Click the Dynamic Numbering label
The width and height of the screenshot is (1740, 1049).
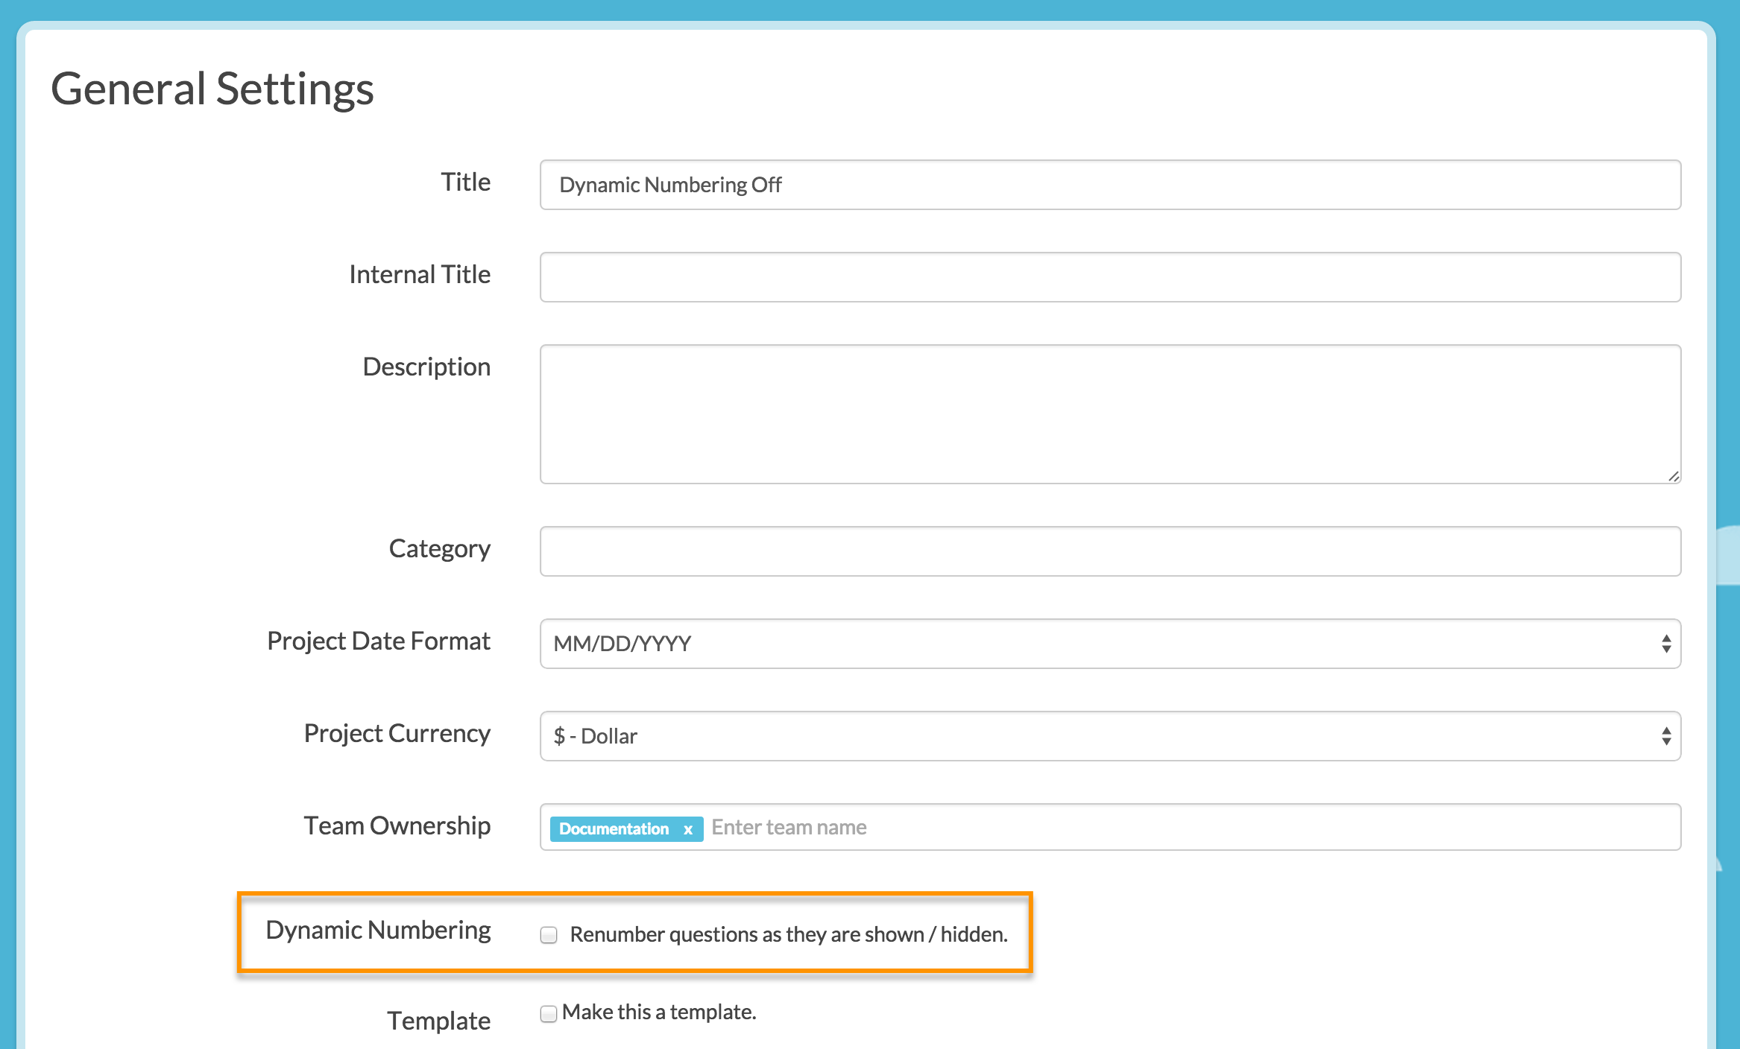coord(378,931)
